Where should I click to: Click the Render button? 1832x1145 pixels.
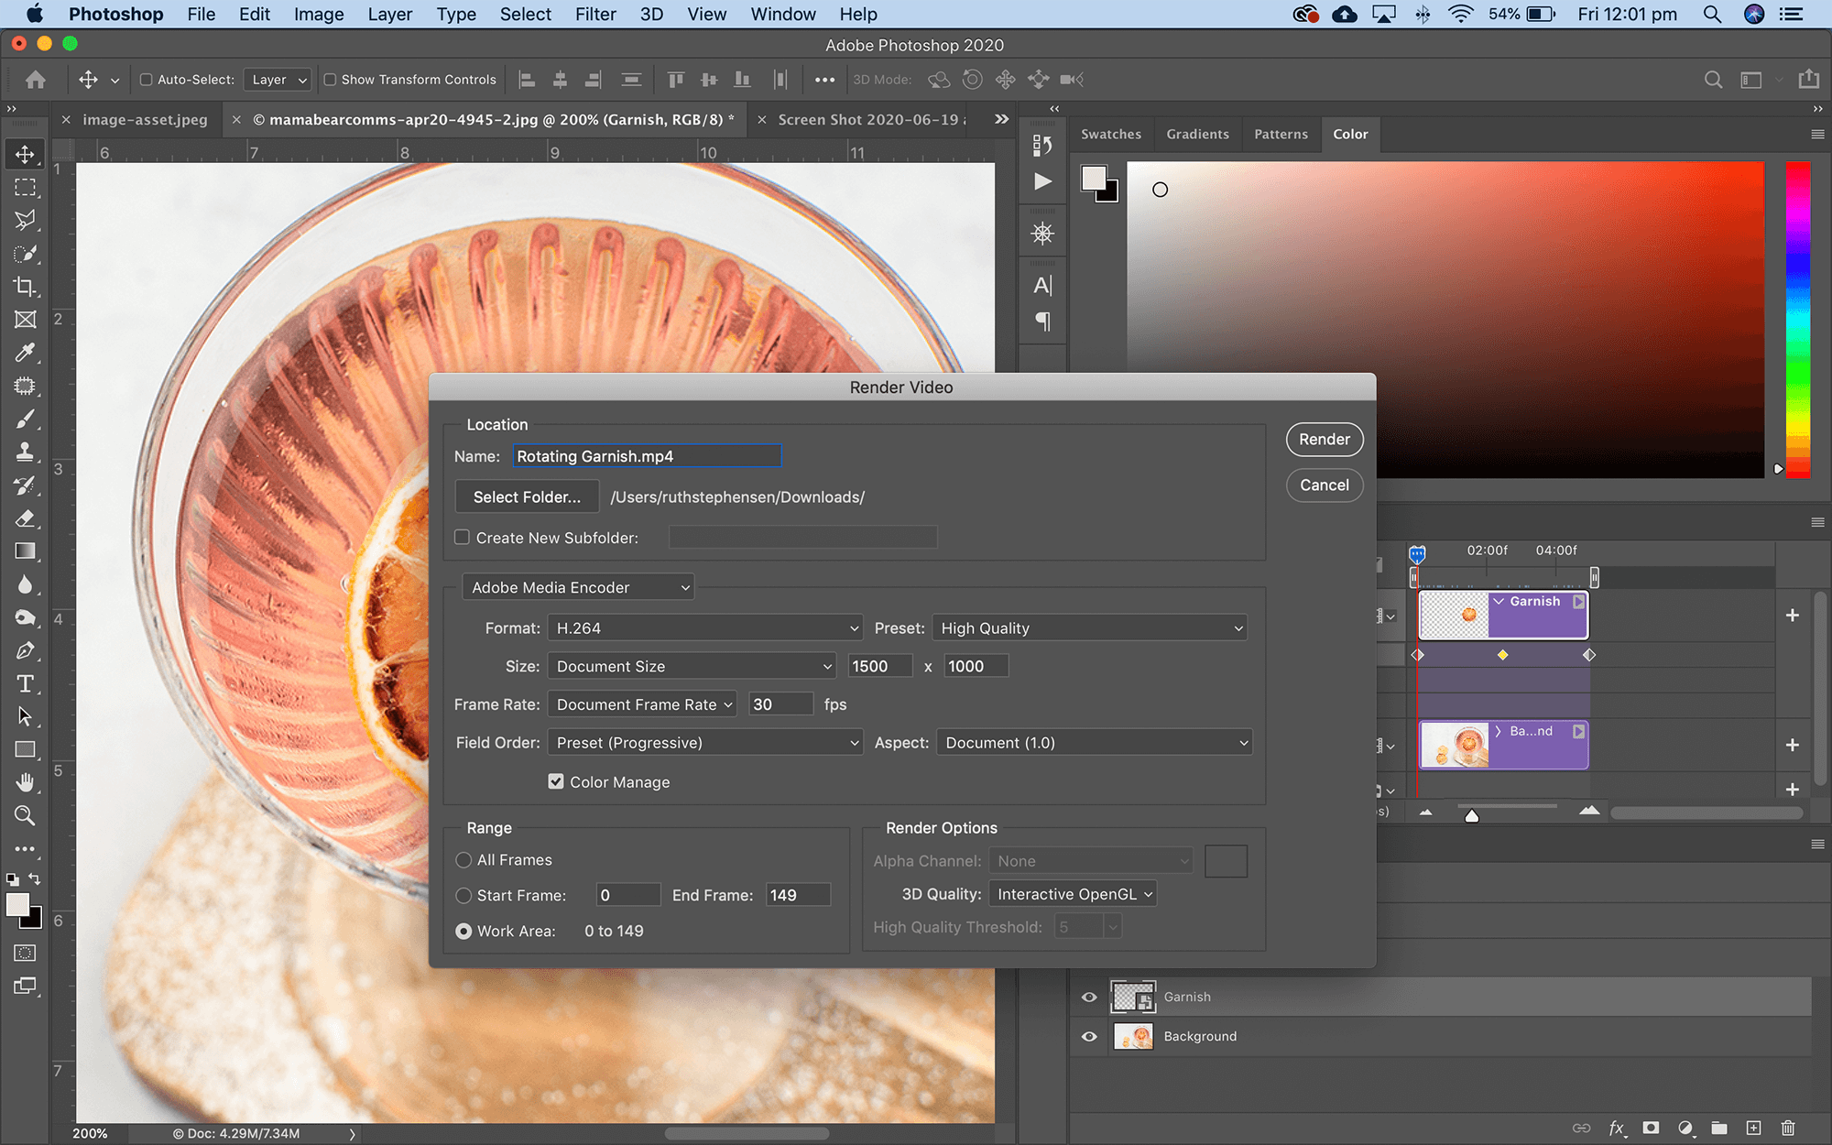tap(1325, 440)
